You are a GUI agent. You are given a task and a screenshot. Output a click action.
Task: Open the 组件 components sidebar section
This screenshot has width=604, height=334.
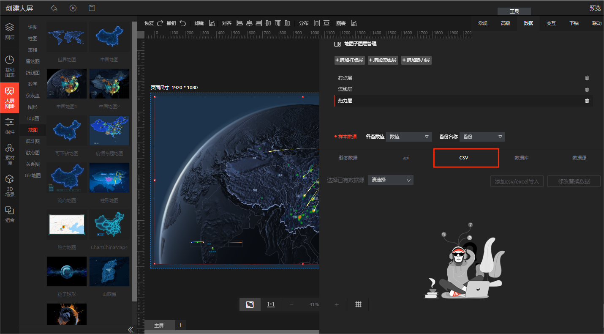pyautogui.click(x=10, y=126)
